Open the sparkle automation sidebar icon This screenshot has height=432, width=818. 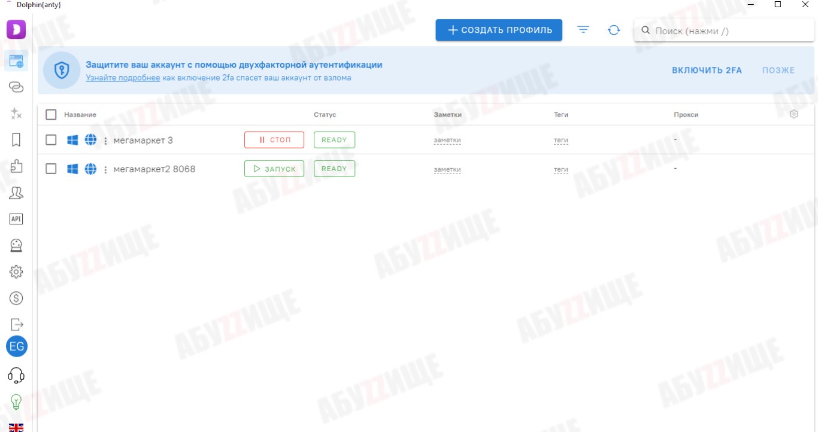click(x=16, y=113)
